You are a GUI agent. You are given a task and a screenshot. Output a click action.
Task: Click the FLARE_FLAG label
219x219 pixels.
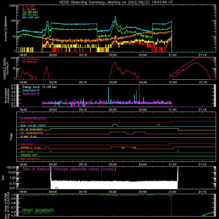tap(28, 137)
